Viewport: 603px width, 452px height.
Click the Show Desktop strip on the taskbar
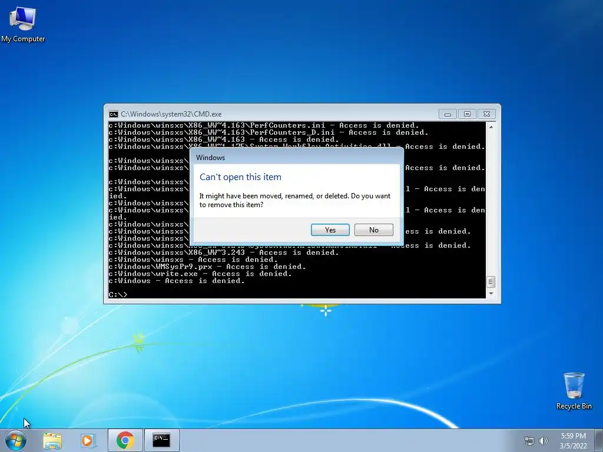(x=600, y=440)
